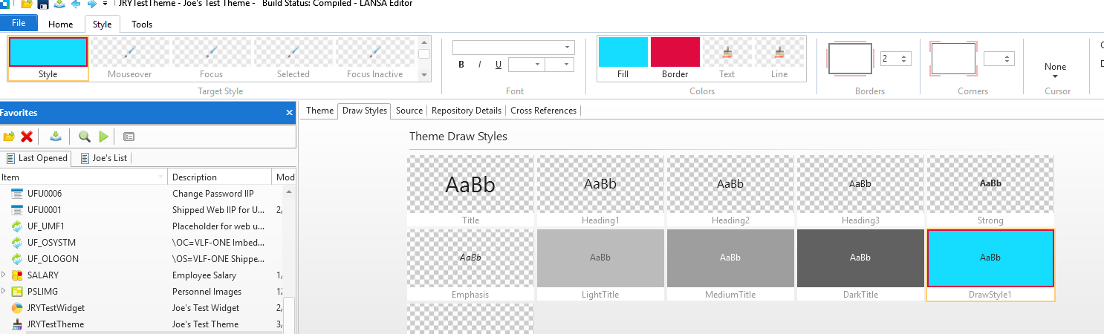Click the border width stepper showing 2
Viewport: 1104px width, 334px height.
[896, 59]
